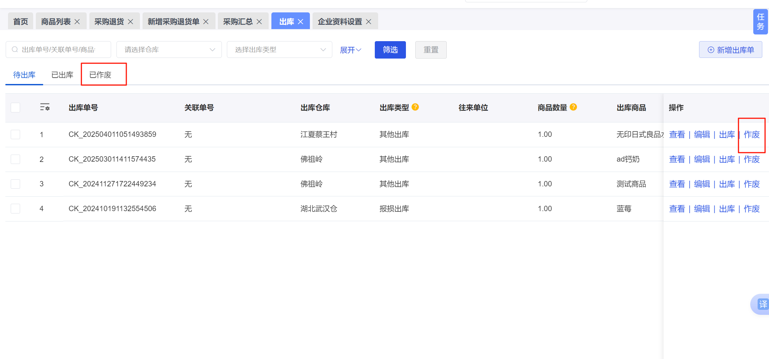Click 作废 link for the first row
The height and width of the screenshot is (359, 769).
[x=752, y=134]
